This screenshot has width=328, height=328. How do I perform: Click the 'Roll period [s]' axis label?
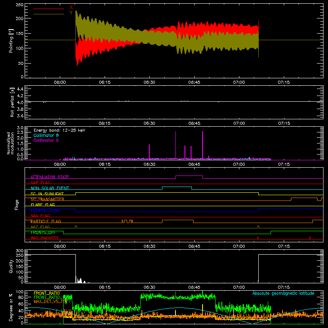(12, 102)
